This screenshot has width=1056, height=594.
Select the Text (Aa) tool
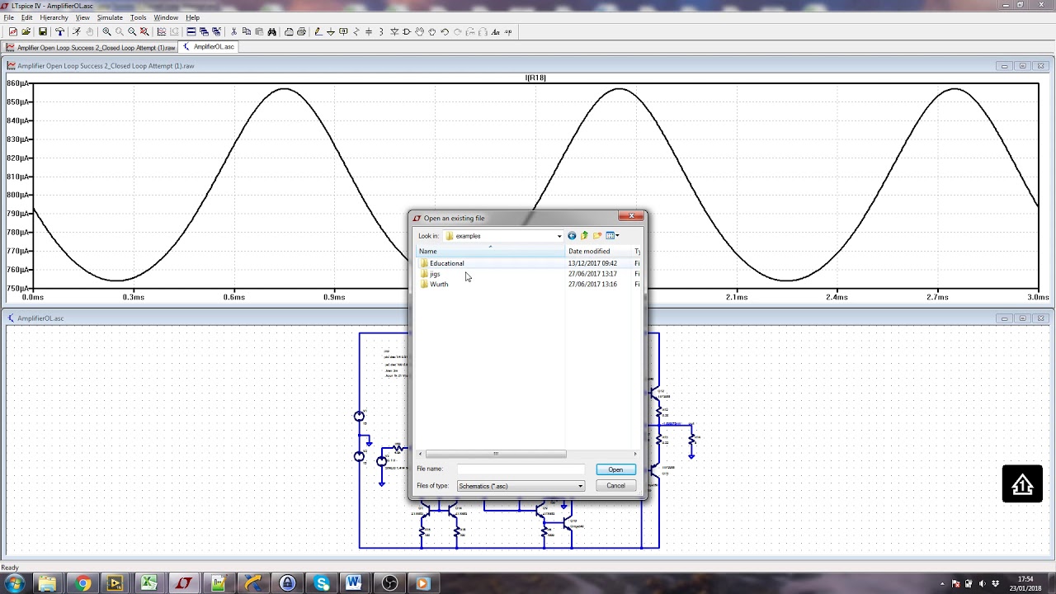click(495, 32)
